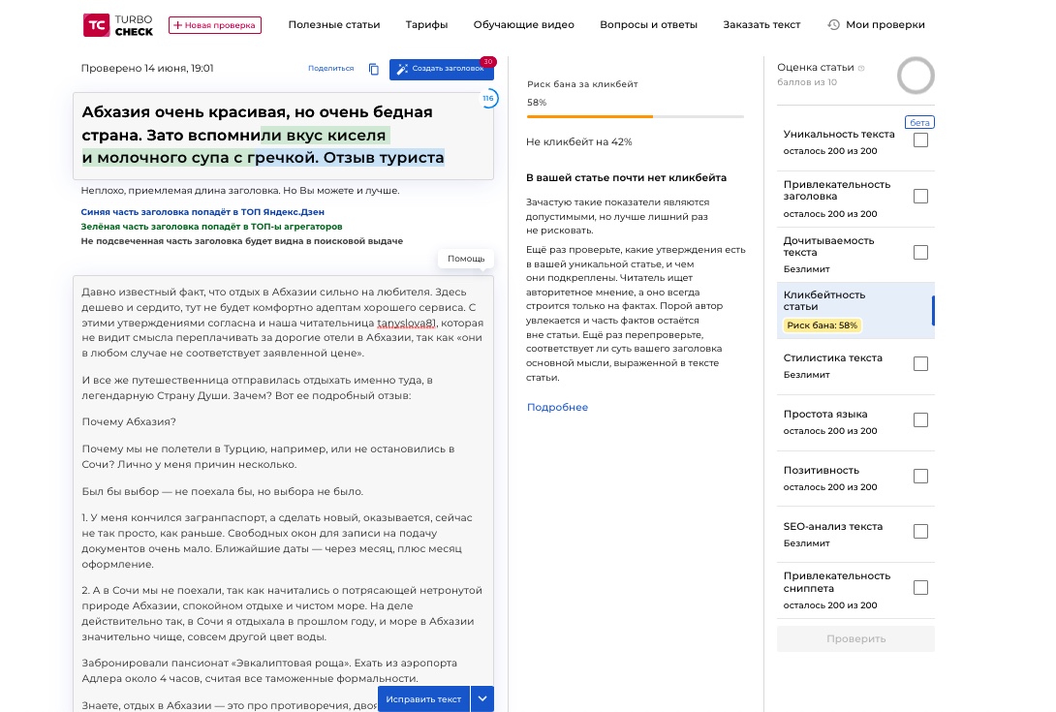Enable the Уникальность текста checkbox
The image size is (1056, 712).
920,140
